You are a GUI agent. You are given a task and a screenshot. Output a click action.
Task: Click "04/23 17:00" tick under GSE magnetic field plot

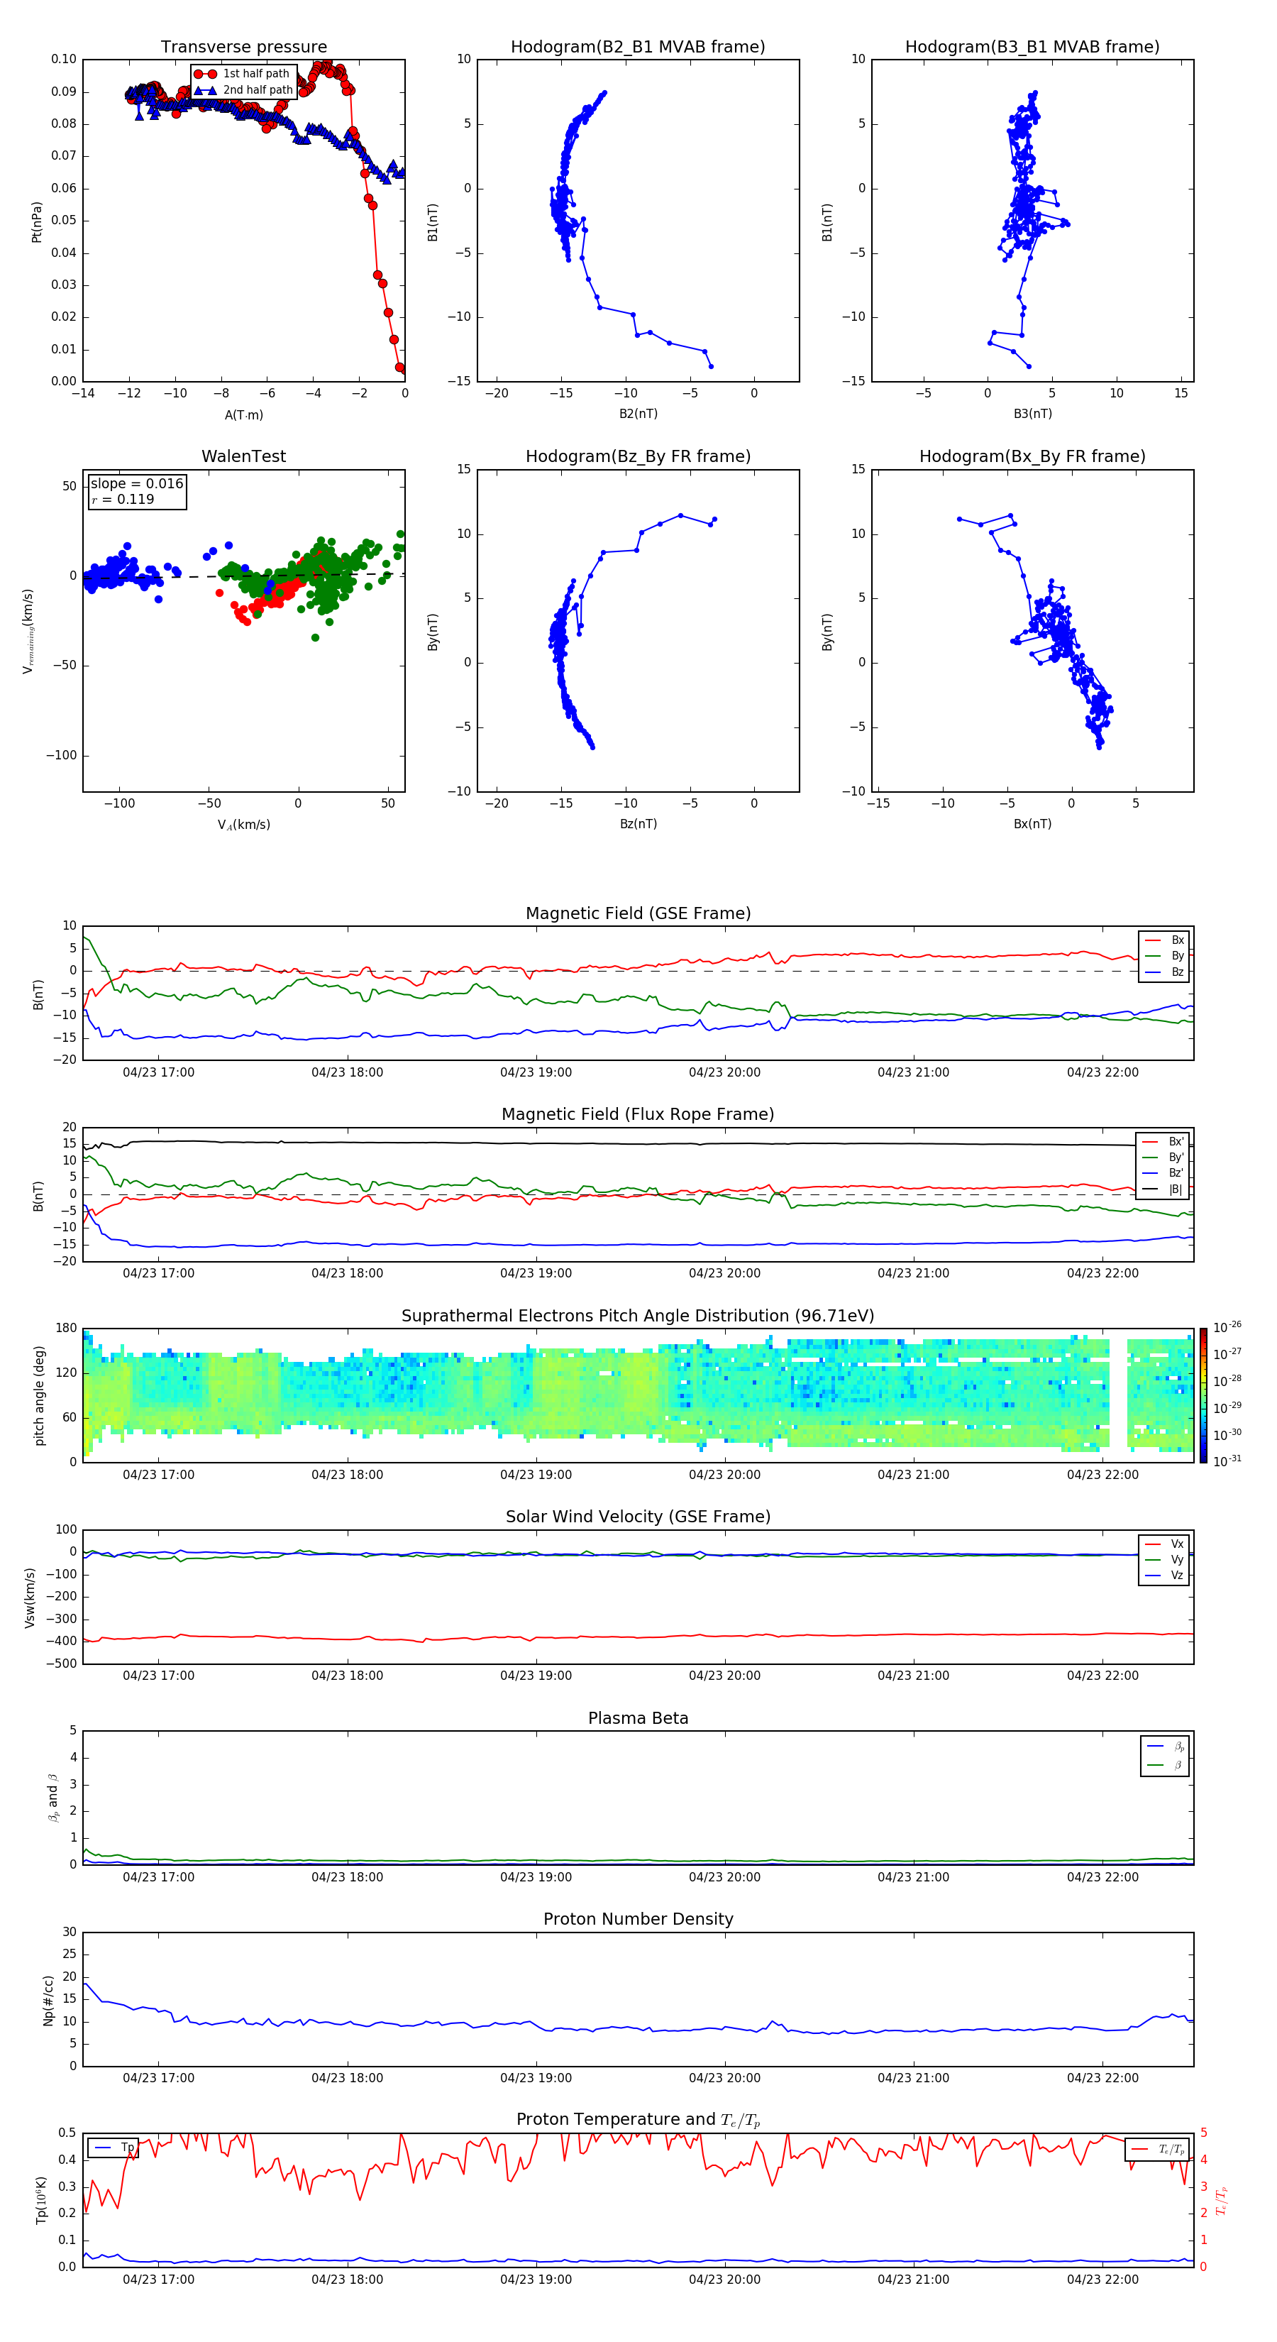tap(158, 1073)
